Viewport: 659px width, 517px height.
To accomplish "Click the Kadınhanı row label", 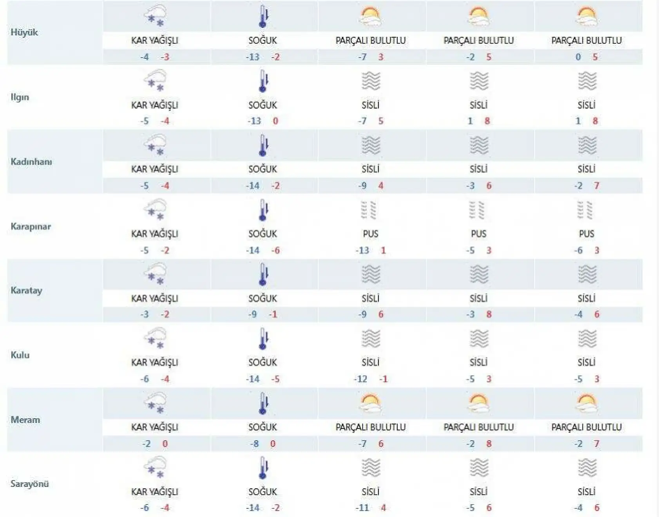I will pos(31,162).
